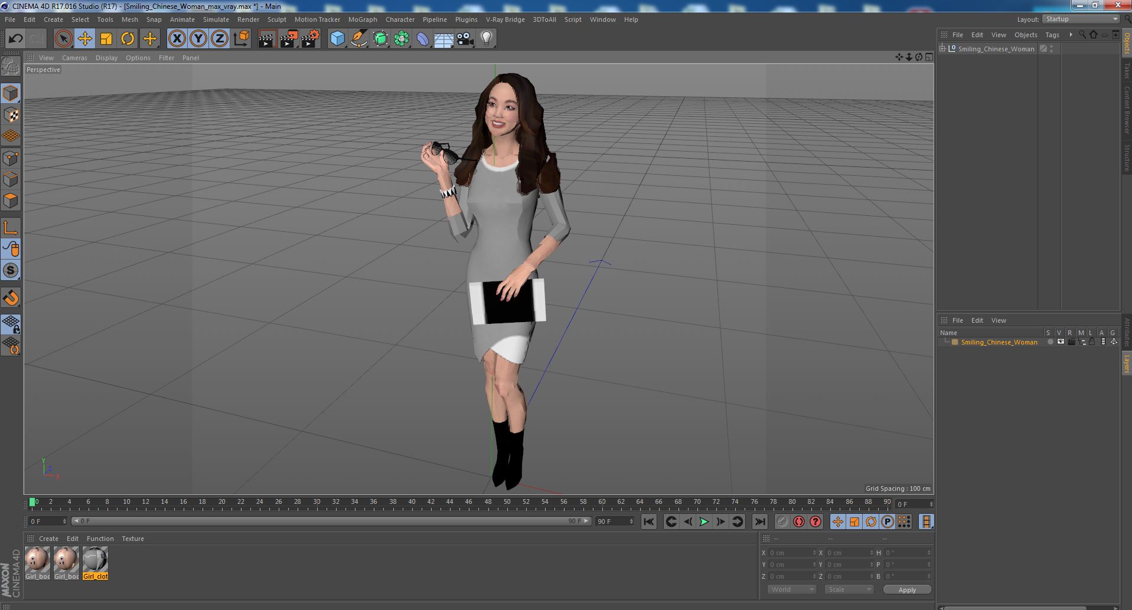The width and height of the screenshot is (1132, 610).
Task: Open the Content Browser side tab
Action: click(1127, 110)
